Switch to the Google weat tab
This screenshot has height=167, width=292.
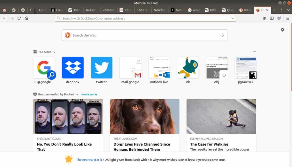pyautogui.click(x=194, y=10)
